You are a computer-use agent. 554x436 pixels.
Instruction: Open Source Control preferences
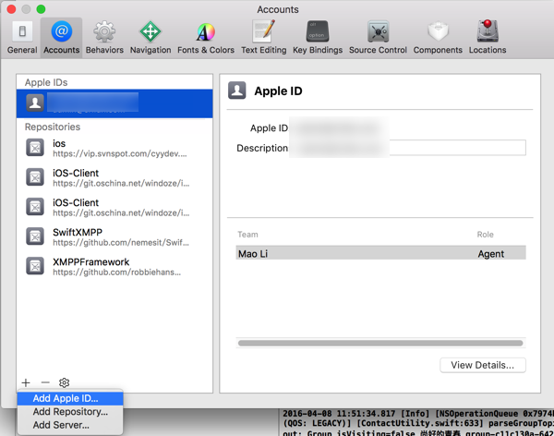(378, 38)
